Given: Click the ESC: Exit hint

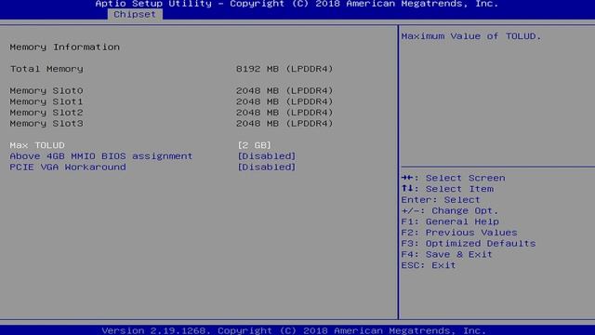Looking at the screenshot, I should click(x=429, y=265).
